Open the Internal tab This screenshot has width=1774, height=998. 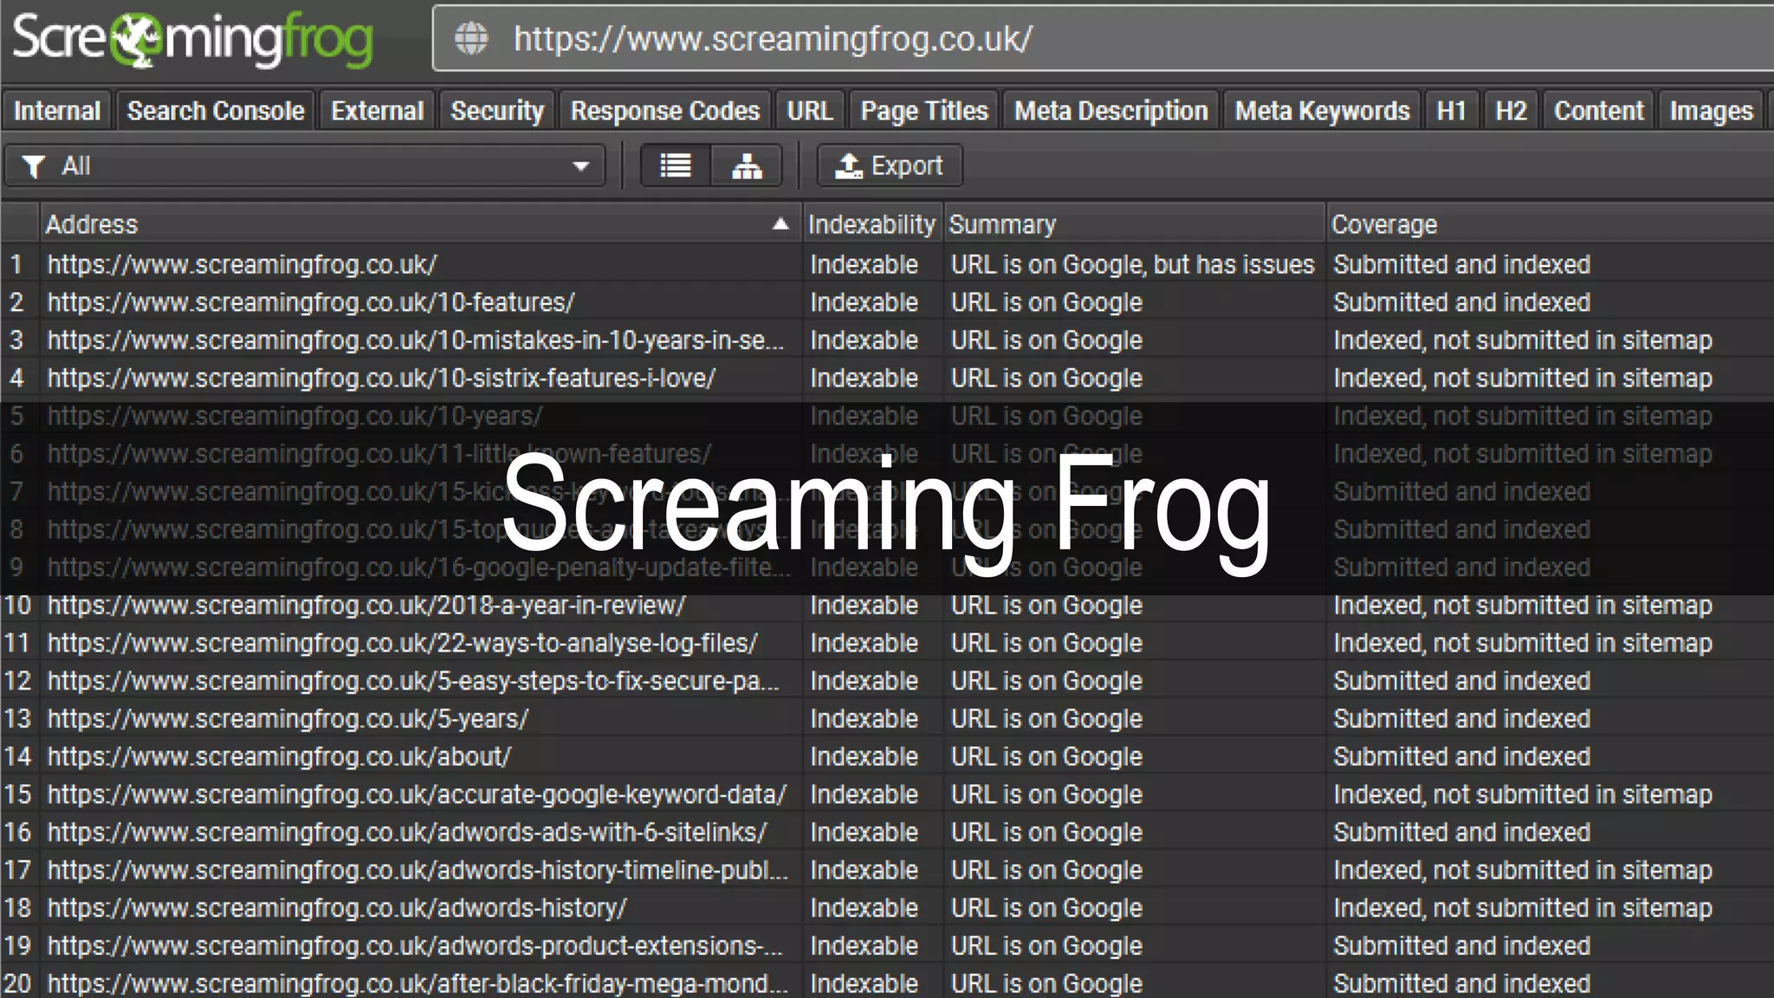(x=57, y=111)
